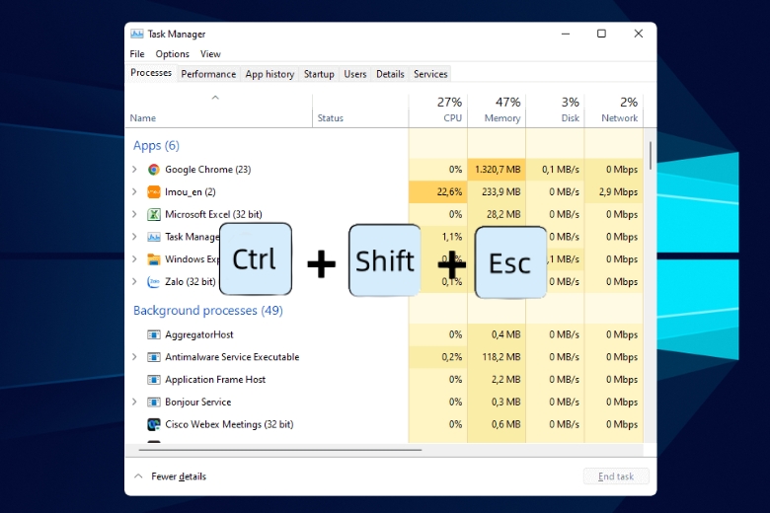Select Cisco Webex Meetings (32 bit) process

[x=385, y=424]
